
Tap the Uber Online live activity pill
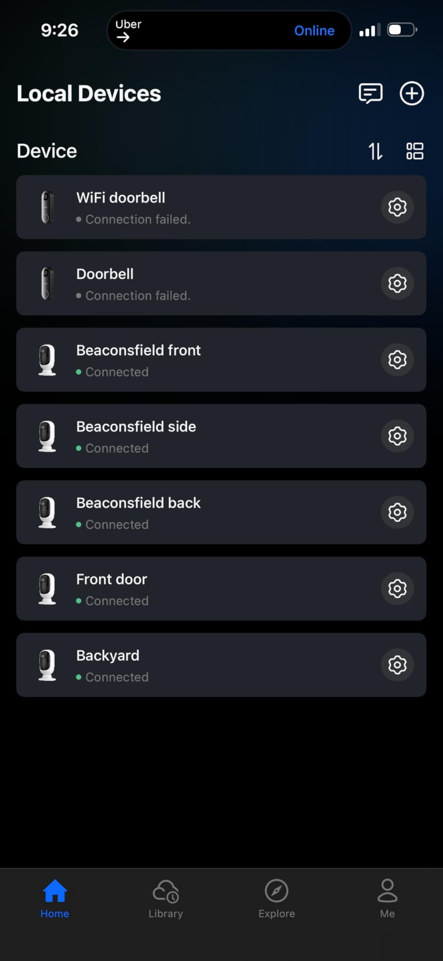click(229, 30)
